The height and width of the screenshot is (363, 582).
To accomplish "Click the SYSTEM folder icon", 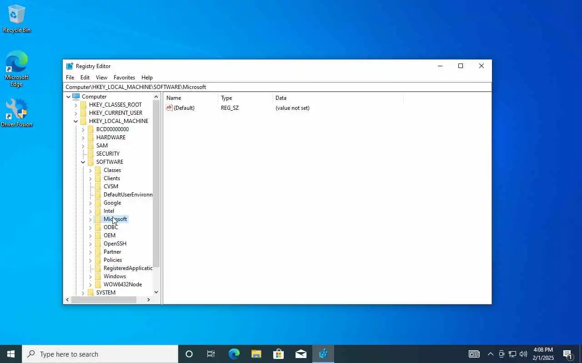I will [90, 293].
